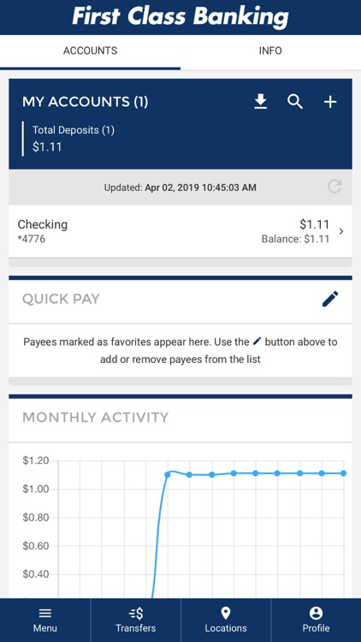Open Locations map pin icon
This screenshot has height=642, width=361.
click(x=226, y=613)
